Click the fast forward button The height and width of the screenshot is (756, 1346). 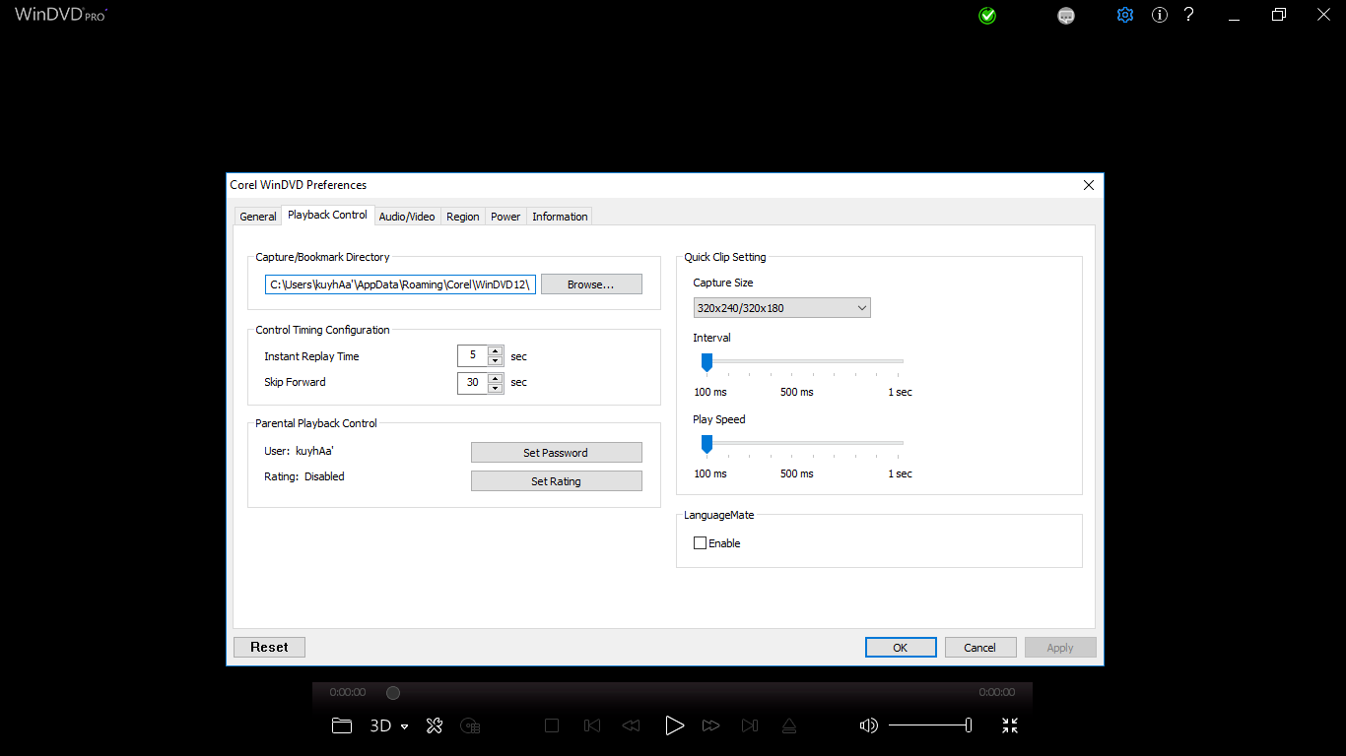(x=710, y=725)
